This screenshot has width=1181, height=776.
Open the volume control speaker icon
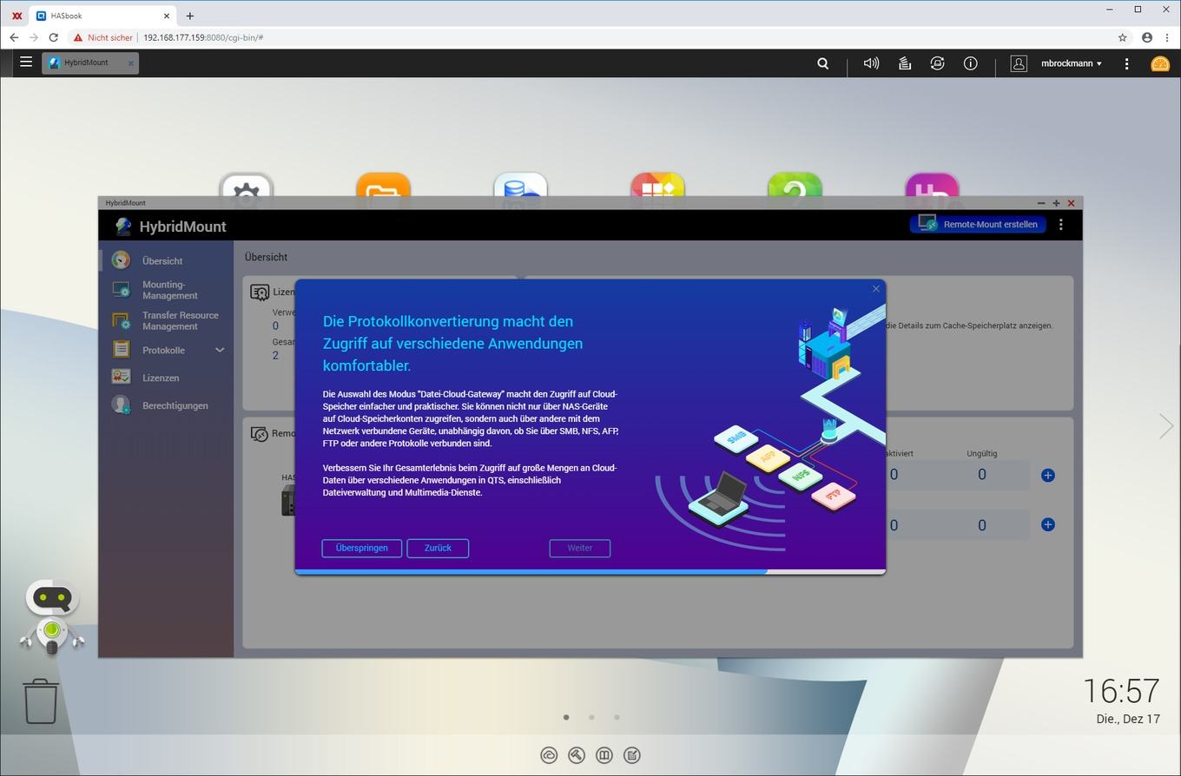click(871, 63)
